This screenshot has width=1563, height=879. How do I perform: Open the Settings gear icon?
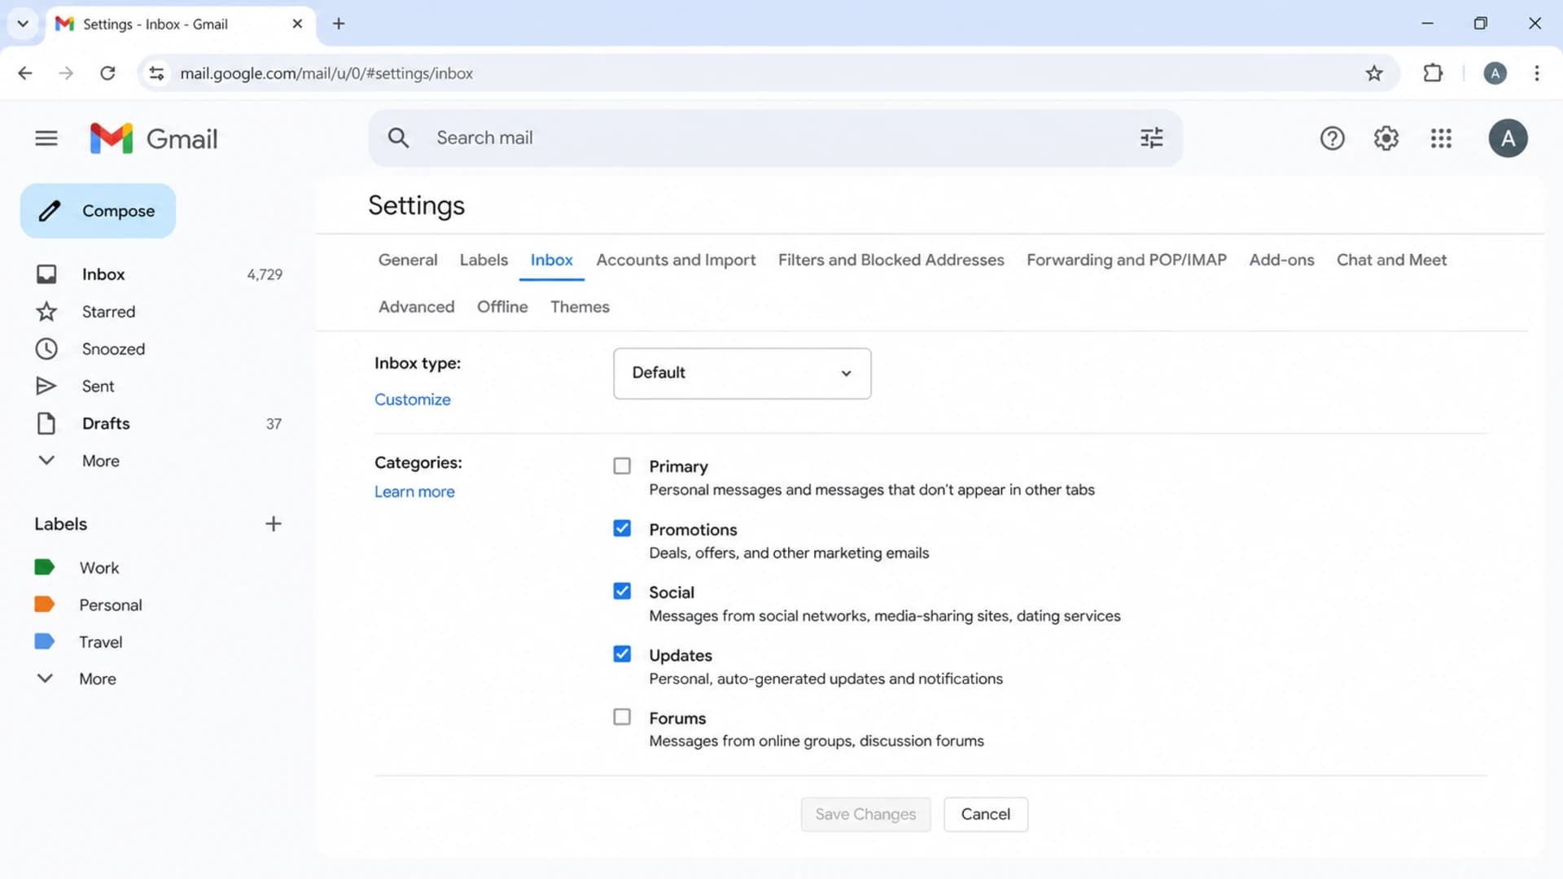click(x=1386, y=138)
